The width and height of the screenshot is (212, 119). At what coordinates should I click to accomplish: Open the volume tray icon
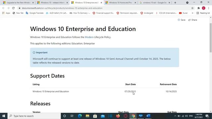(x=186, y=116)
